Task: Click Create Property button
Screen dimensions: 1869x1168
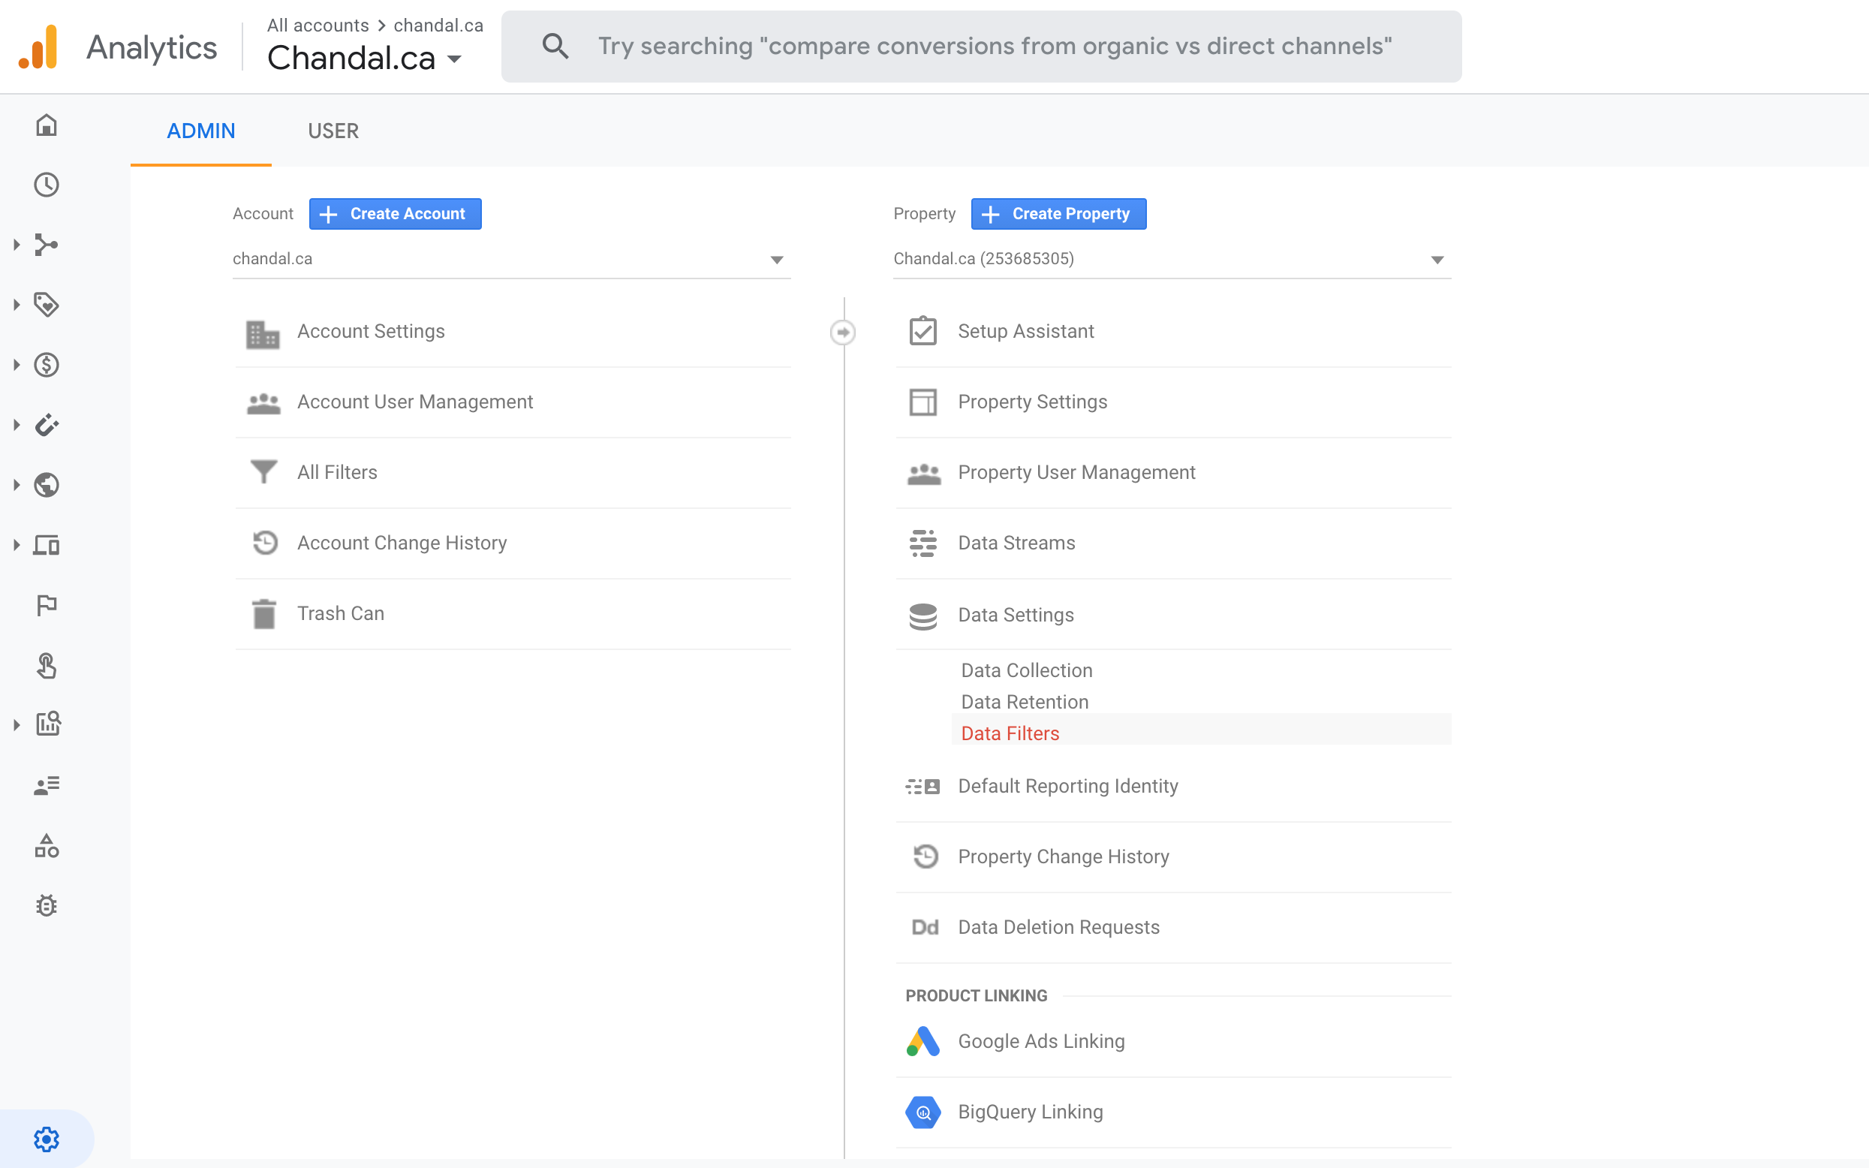Action: point(1059,212)
